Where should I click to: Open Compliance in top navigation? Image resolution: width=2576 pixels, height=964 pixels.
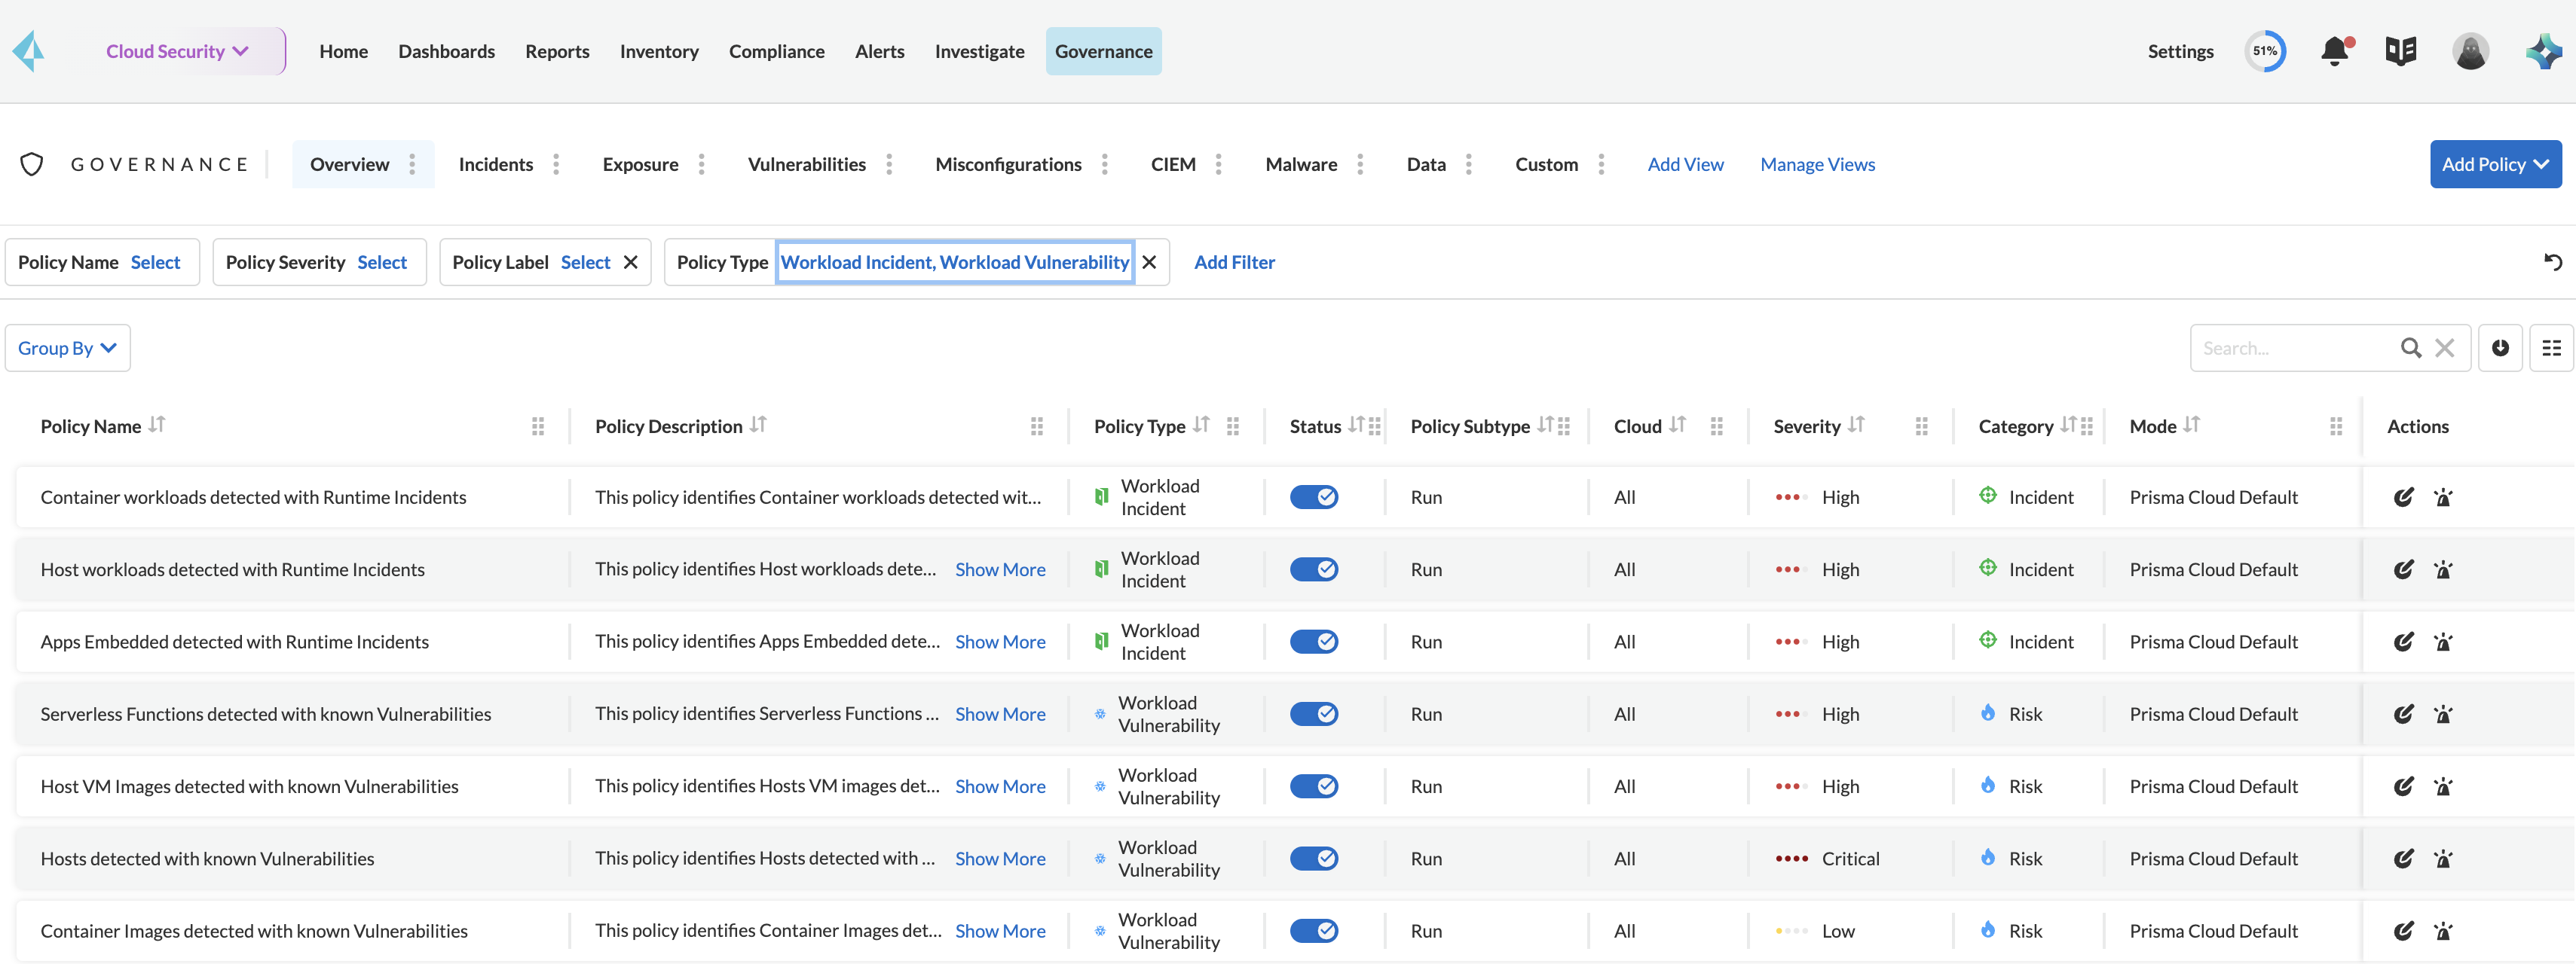click(776, 51)
